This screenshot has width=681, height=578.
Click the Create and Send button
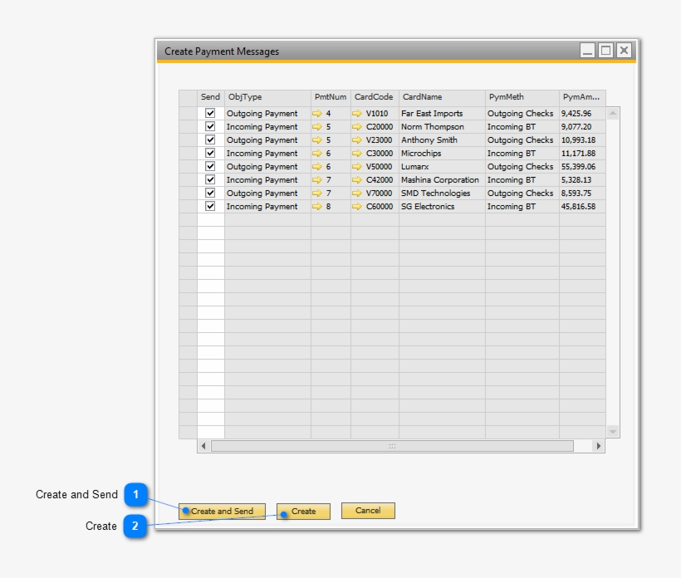(x=221, y=511)
